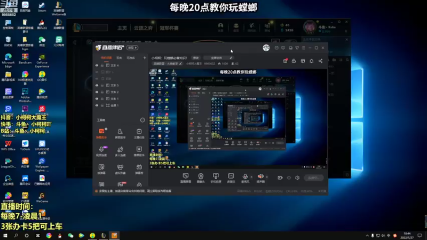Open the 房管助手 room manager tool
Screen dimensions: 427x240
click(x=120, y=133)
